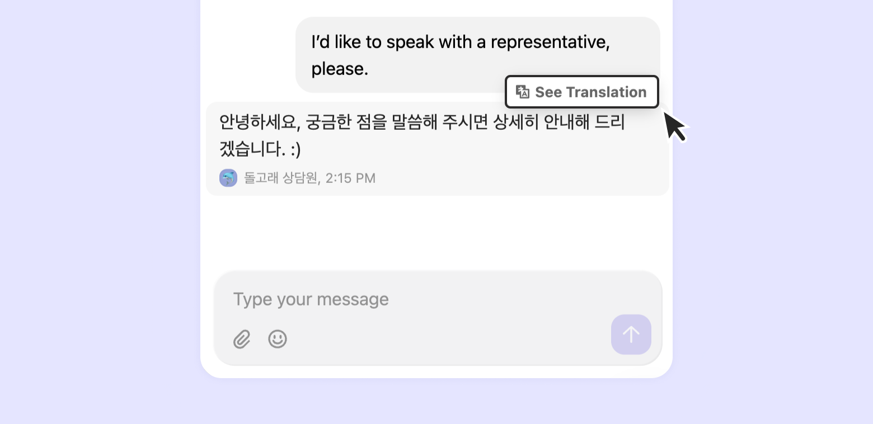Open the emoji picker smiley icon

point(278,339)
